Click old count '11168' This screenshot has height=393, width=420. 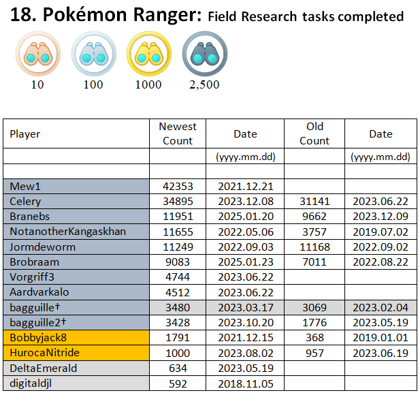pos(314,247)
